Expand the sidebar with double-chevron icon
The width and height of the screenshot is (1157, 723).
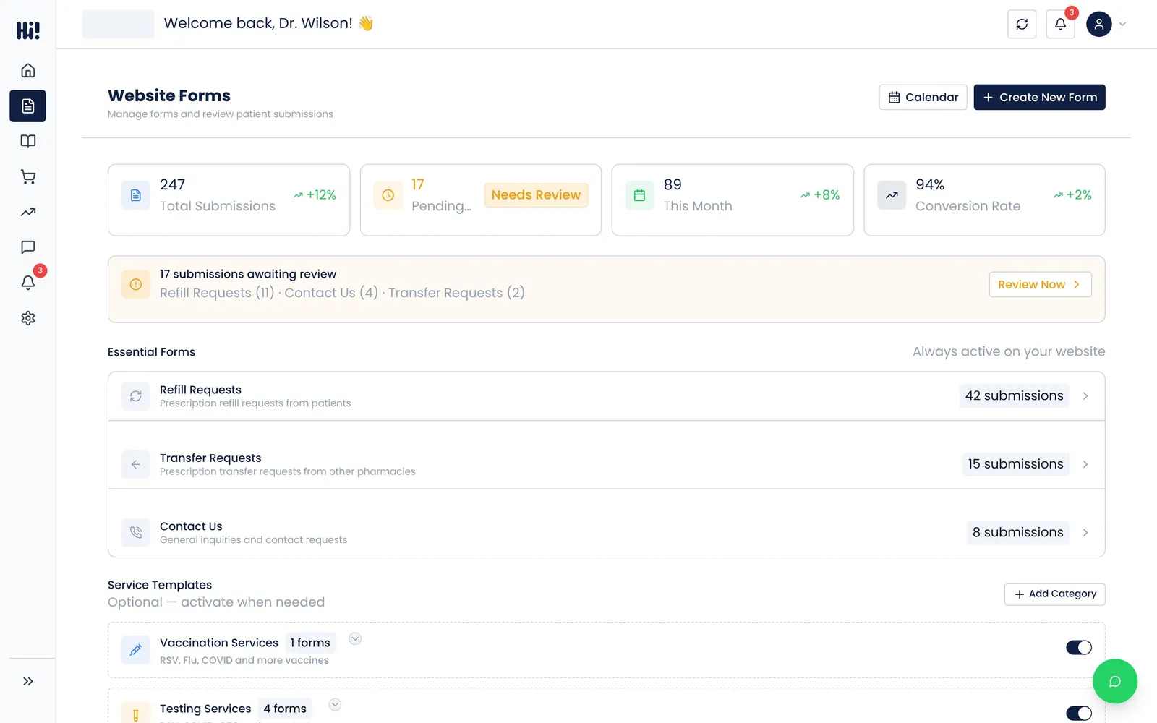(x=28, y=681)
